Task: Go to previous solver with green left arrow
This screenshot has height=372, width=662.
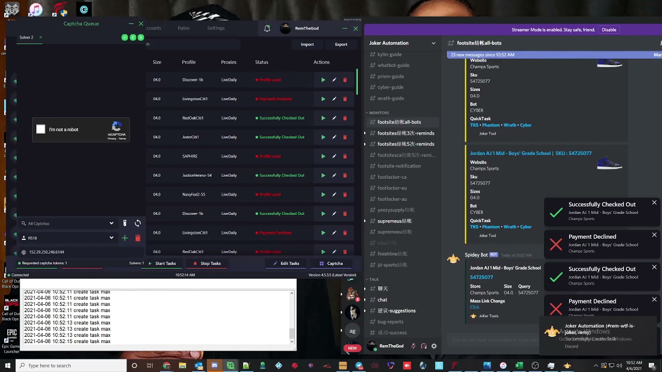Action: (x=133, y=37)
